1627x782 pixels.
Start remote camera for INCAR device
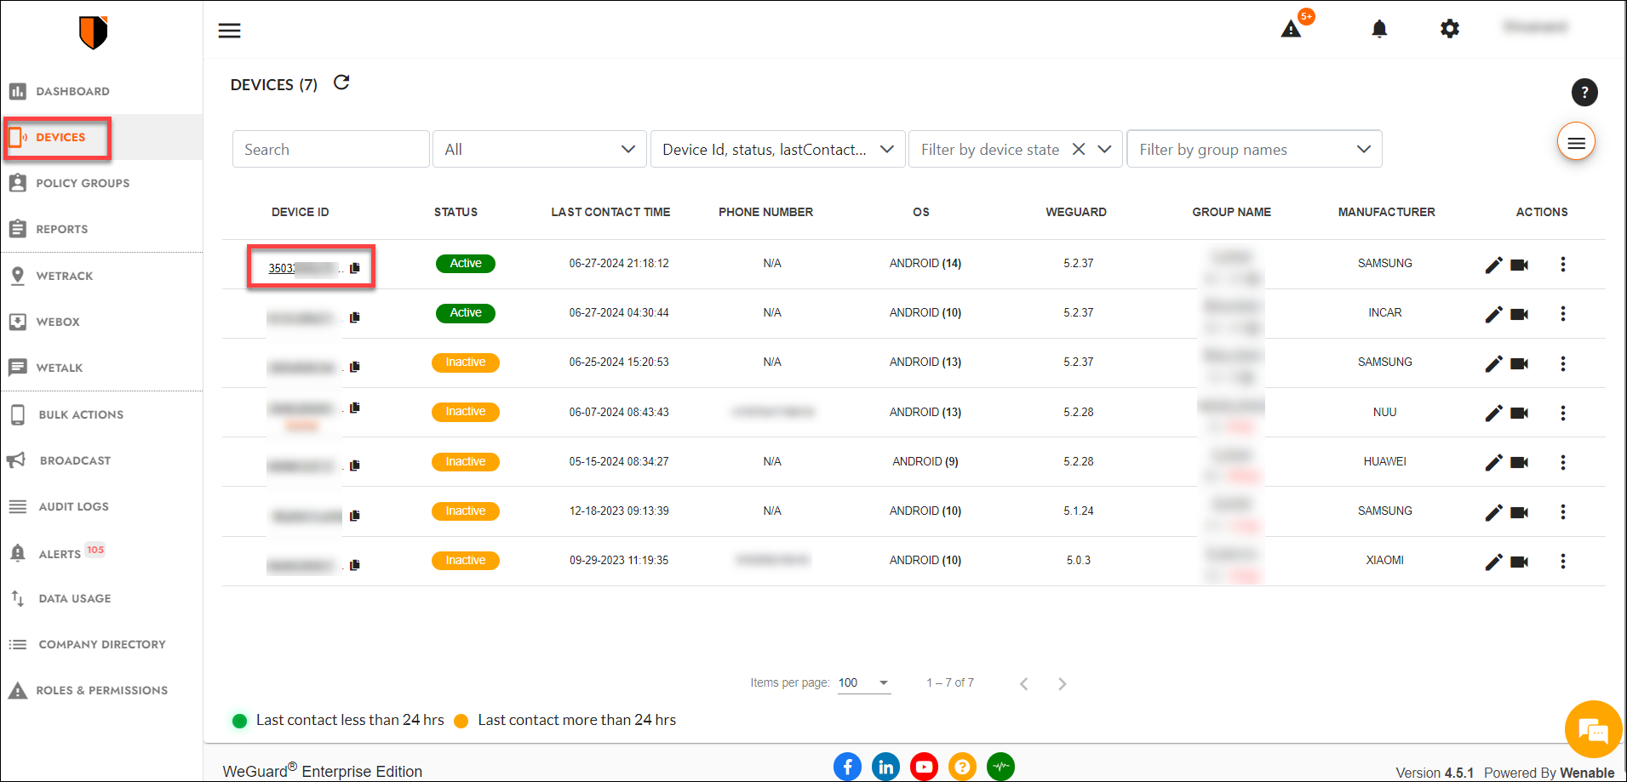point(1519,314)
